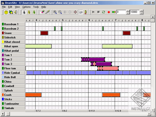The width and height of the screenshot is (156, 117).
Task: Open the Edit menu
Action: (10, 7)
